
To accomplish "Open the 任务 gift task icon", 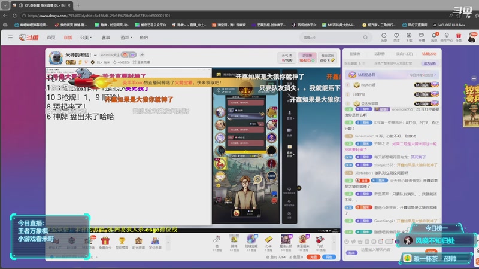I will pyautogui.click(x=459, y=37).
